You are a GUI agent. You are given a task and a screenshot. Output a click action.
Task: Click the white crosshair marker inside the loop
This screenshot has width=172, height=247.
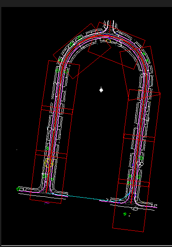(x=101, y=90)
